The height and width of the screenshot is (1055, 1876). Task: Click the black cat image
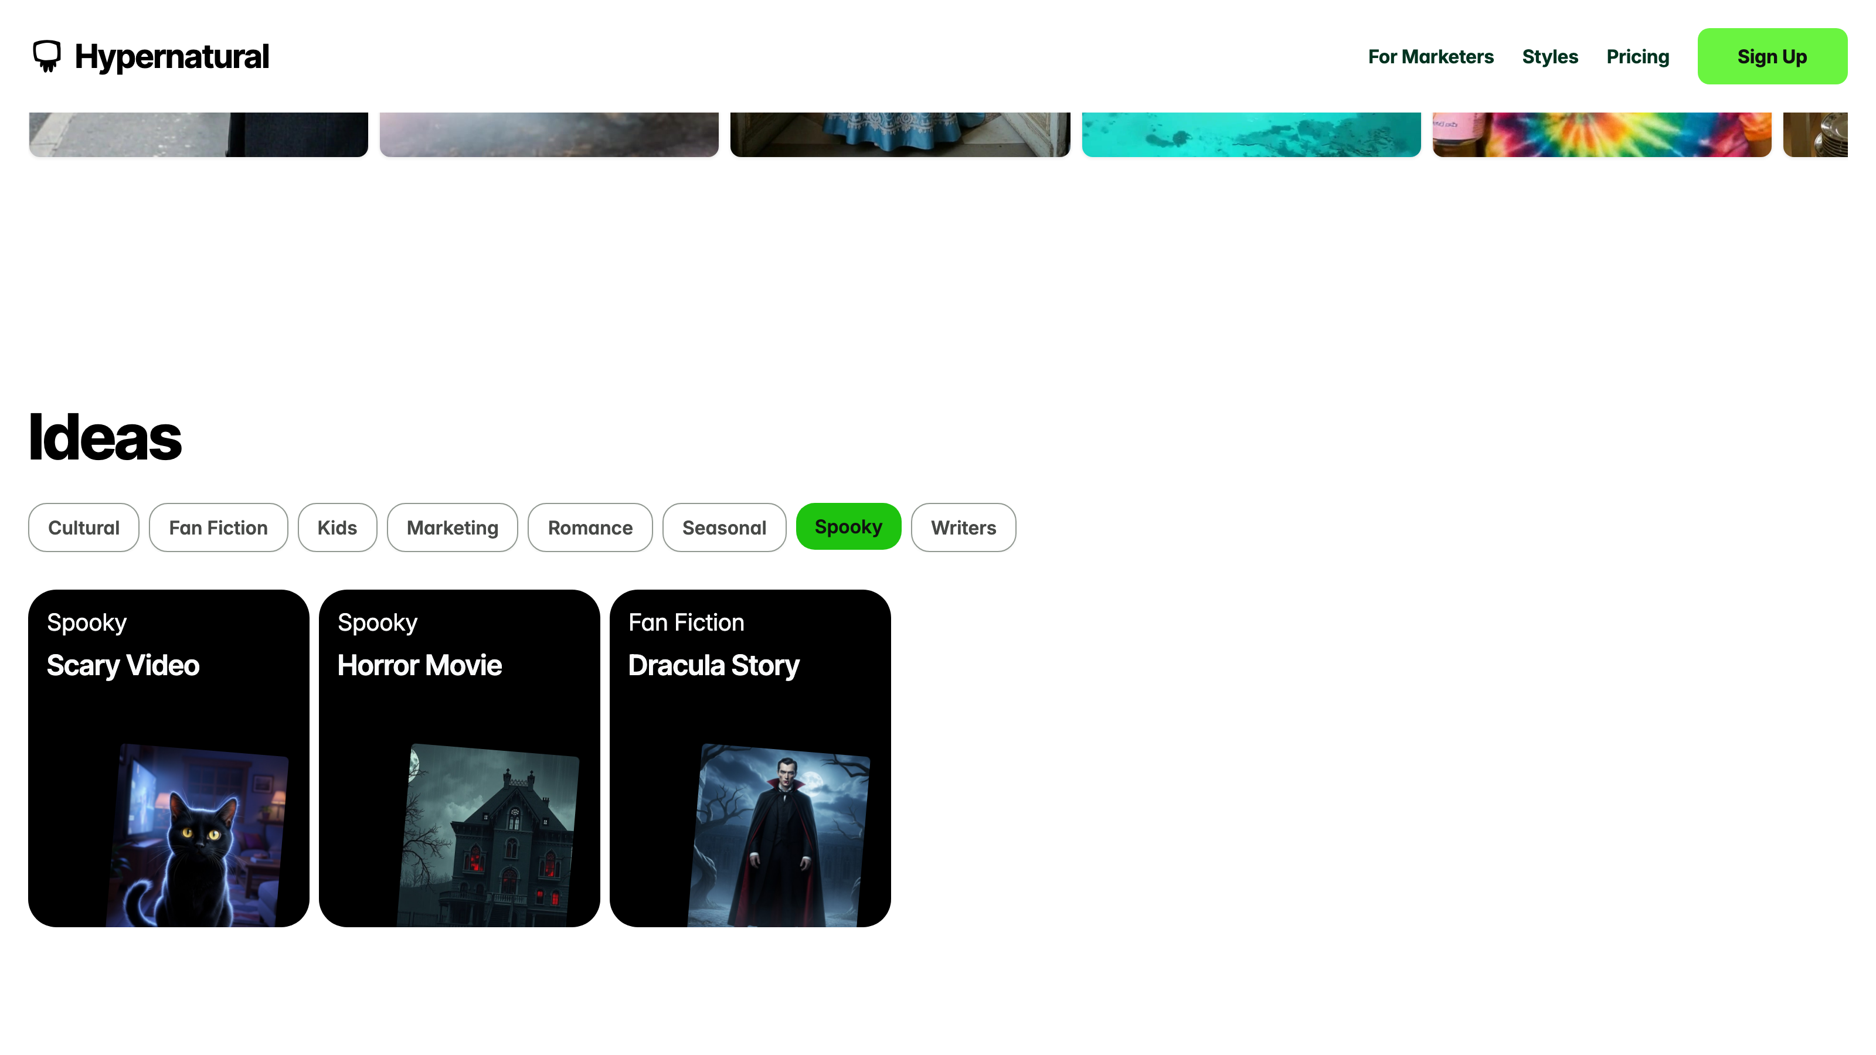click(x=198, y=836)
